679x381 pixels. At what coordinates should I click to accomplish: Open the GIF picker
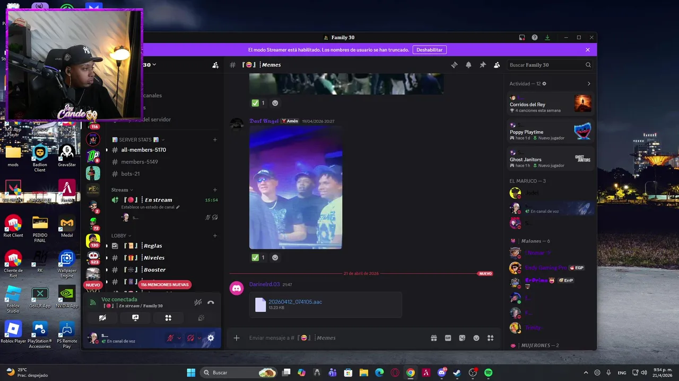[x=448, y=338]
